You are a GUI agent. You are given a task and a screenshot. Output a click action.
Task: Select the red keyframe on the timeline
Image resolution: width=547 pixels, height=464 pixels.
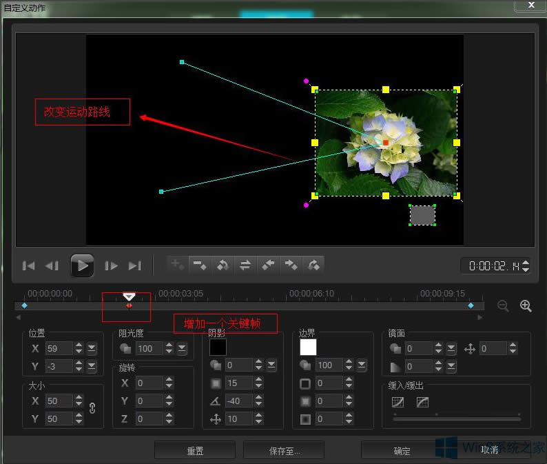tap(129, 305)
